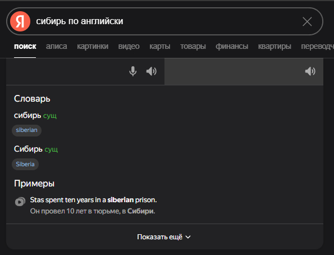Play the video example icon beside Stas sentence

pos(20,202)
